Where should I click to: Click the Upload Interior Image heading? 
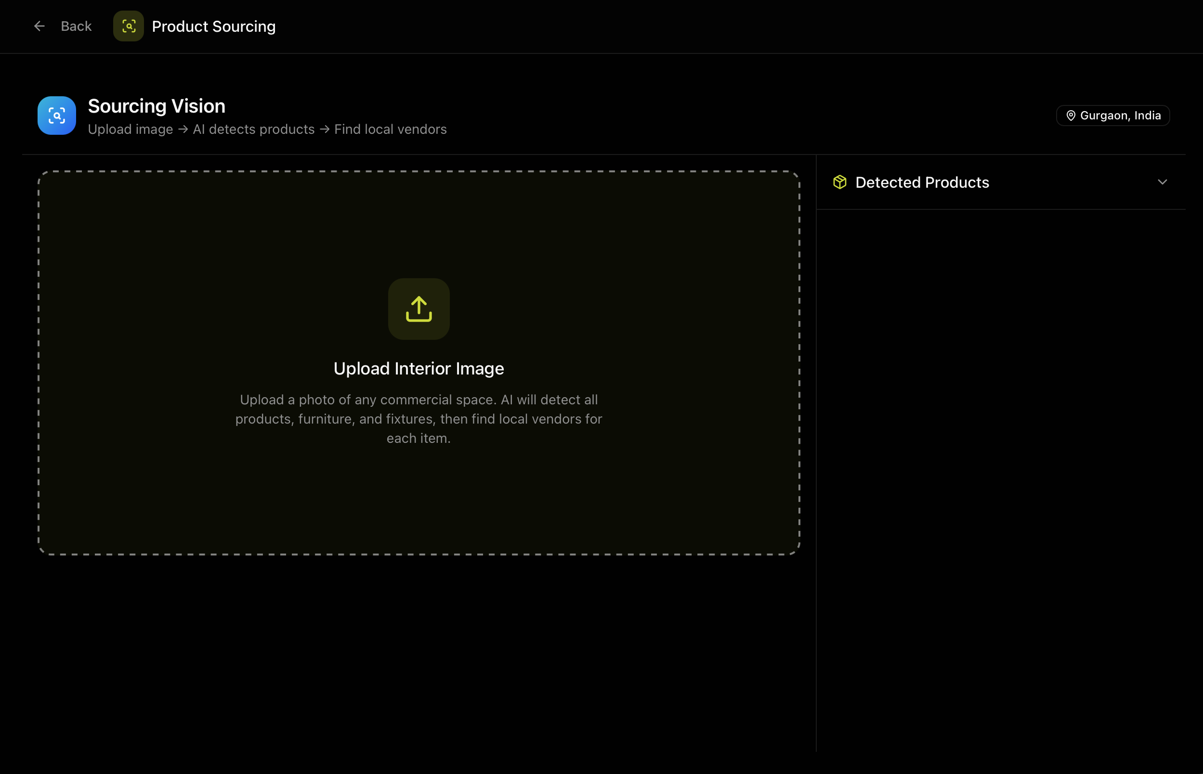(x=418, y=368)
